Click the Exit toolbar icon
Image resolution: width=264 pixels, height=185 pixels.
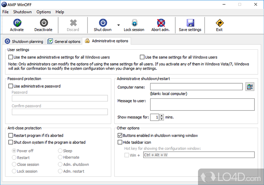click(219, 23)
